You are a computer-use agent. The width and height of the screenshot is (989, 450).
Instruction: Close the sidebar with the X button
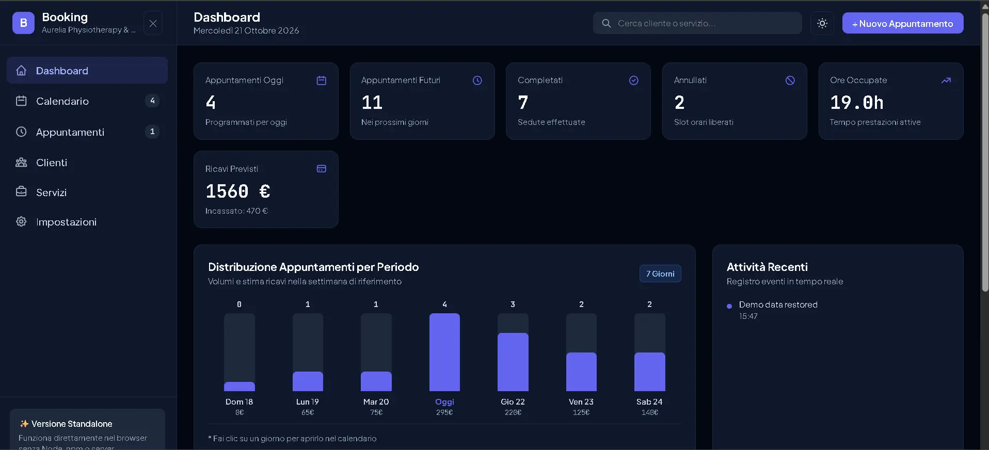tap(153, 23)
